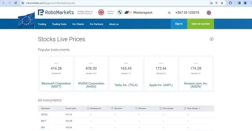Click info icon next to Price change
This screenshot has width=252, height=131.
coord(161,108)
